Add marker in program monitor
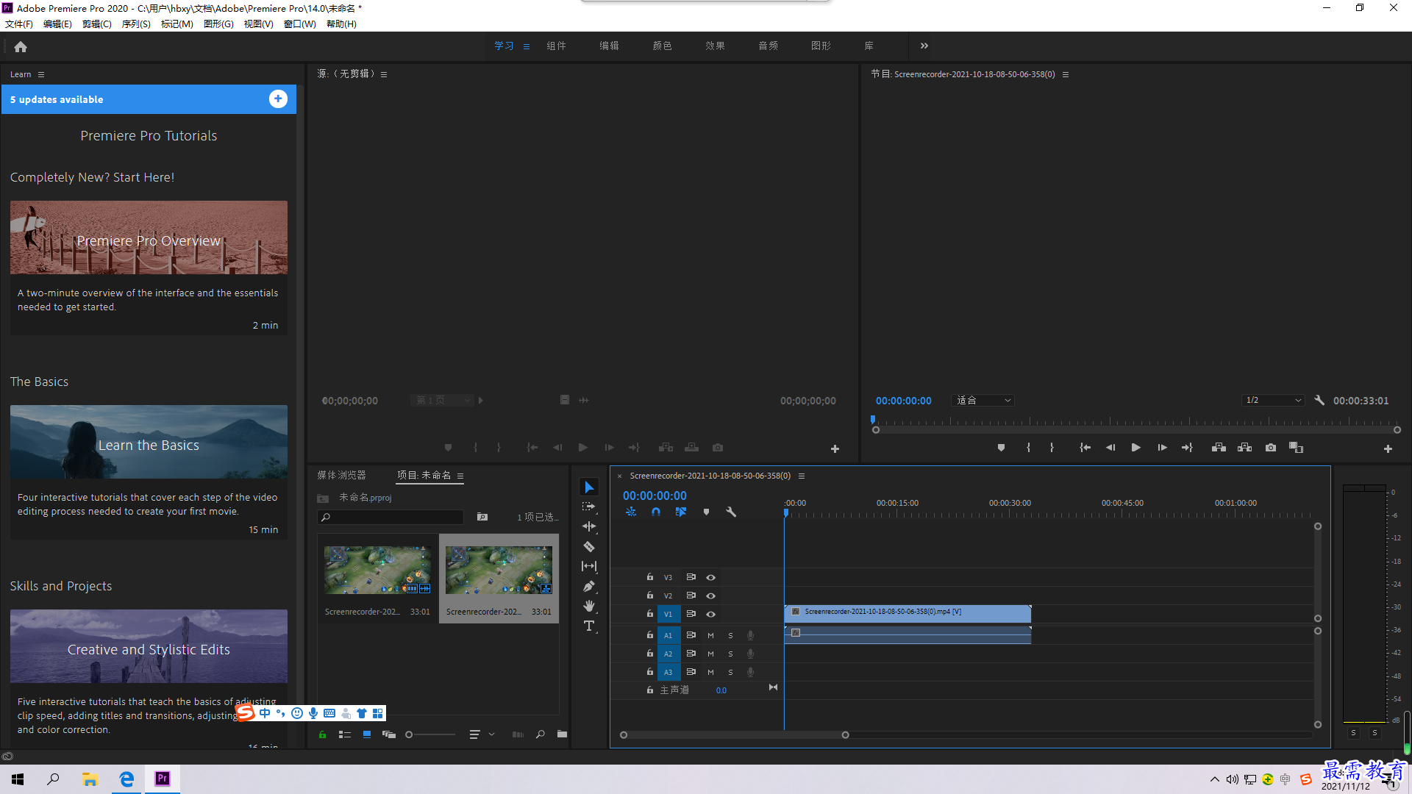The height and width of the screenshot is (794, 1412). click(x=1001, y=447)
